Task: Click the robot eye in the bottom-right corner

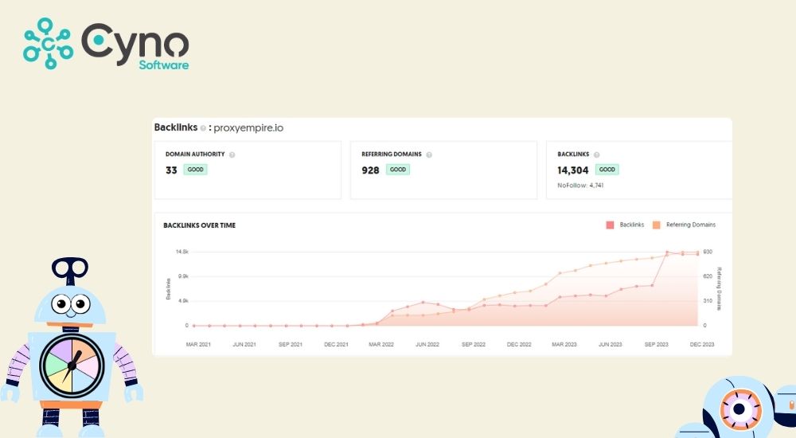Action: (x=739, y=410)
